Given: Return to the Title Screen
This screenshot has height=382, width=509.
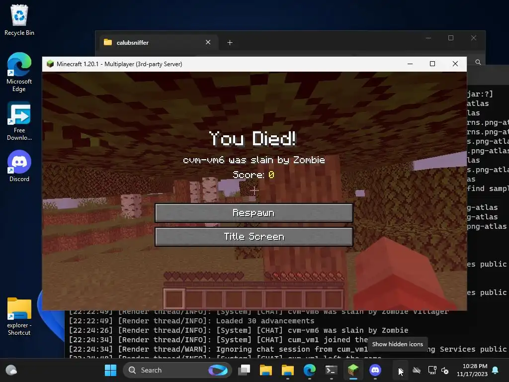Looking at the screenshot, I should (x=254, y=236).
